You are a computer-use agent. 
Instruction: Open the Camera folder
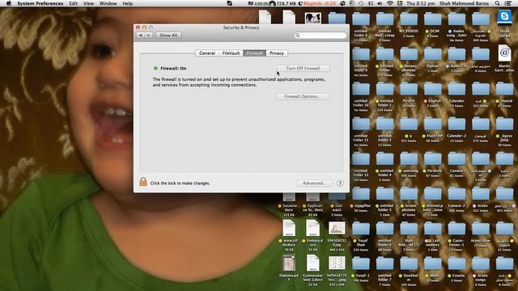456,159
